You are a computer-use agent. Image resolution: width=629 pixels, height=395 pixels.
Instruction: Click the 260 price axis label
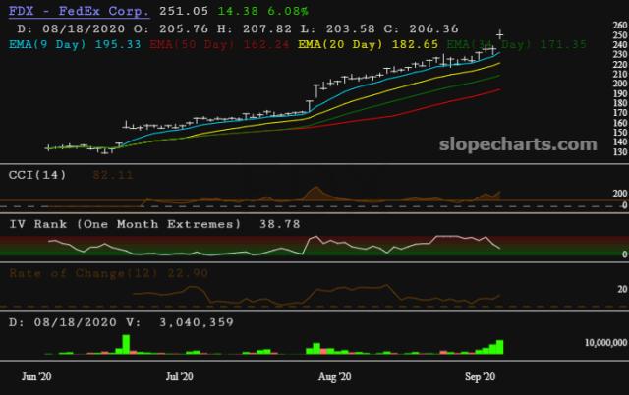(x=620, y=25)
